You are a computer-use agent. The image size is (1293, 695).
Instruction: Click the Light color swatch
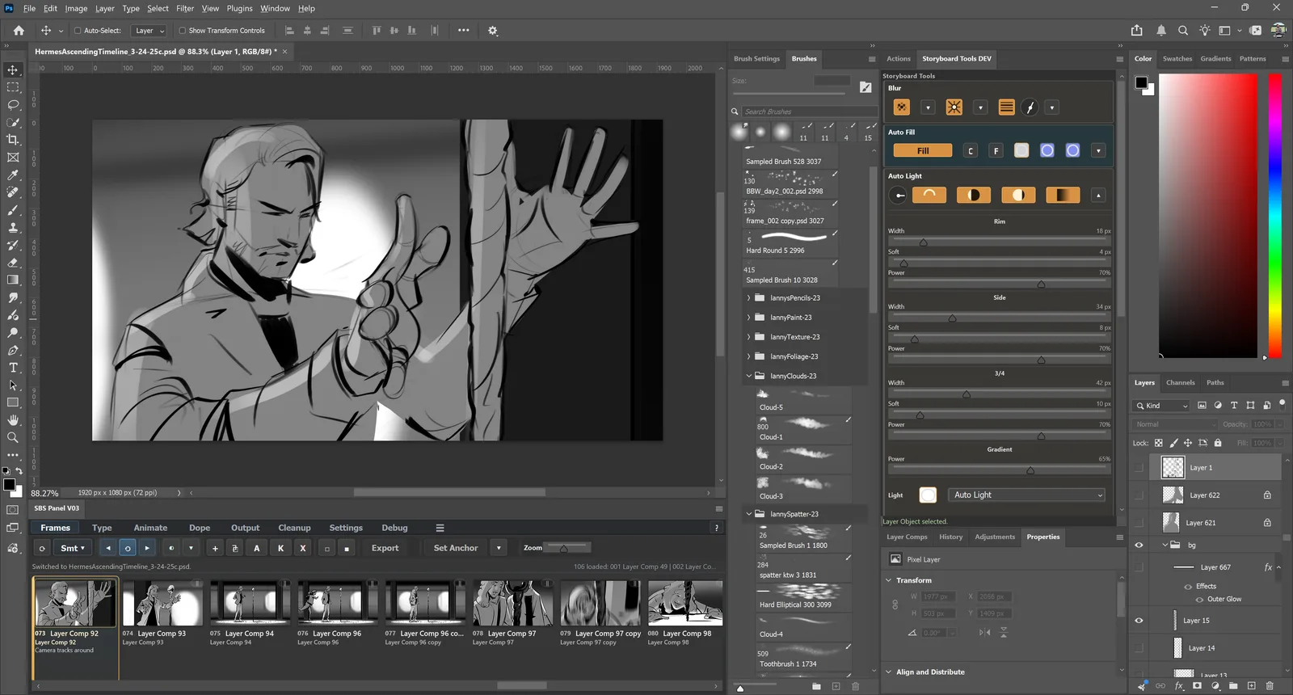click(x=928, y=495)
